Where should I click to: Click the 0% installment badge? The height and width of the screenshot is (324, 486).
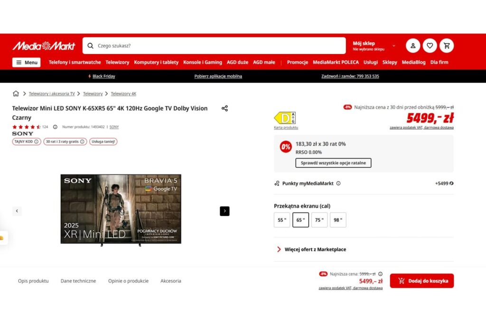285,147
